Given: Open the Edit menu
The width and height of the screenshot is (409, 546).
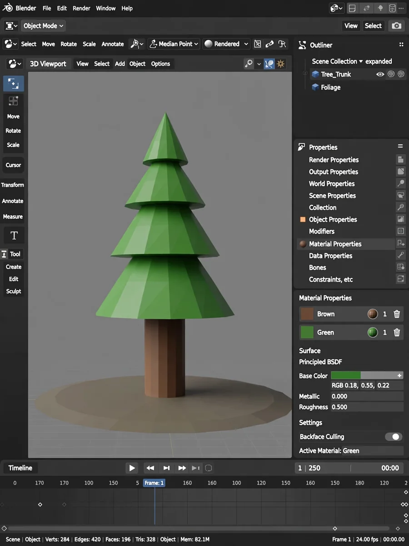Looking at the screenshot, I should tap(62, 8).
